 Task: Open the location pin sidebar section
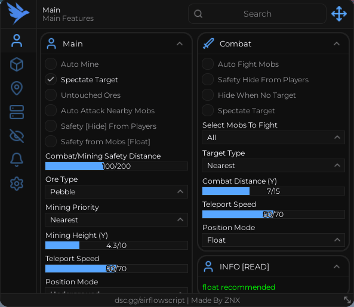tap(17, 88)
